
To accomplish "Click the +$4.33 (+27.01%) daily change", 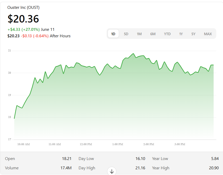I will pyautogui.click(x=24, y=30).
